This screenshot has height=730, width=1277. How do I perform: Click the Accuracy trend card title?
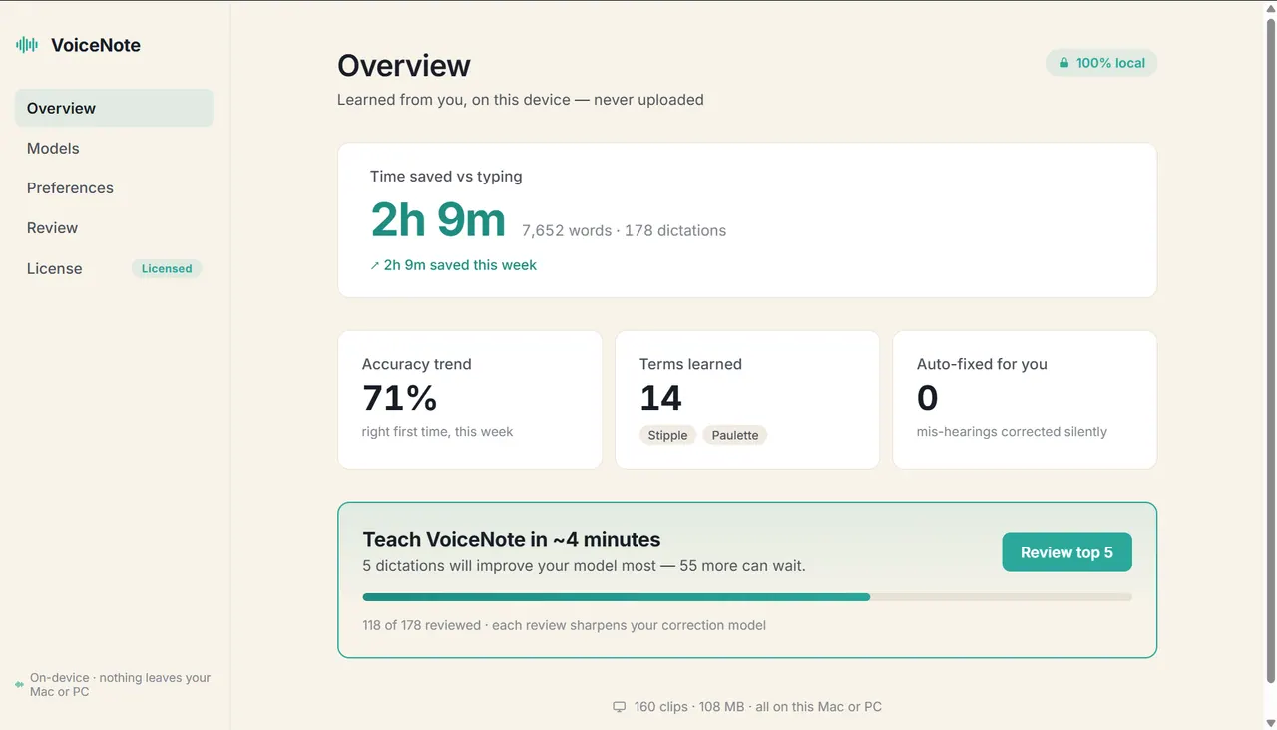[x=417, y=364]
